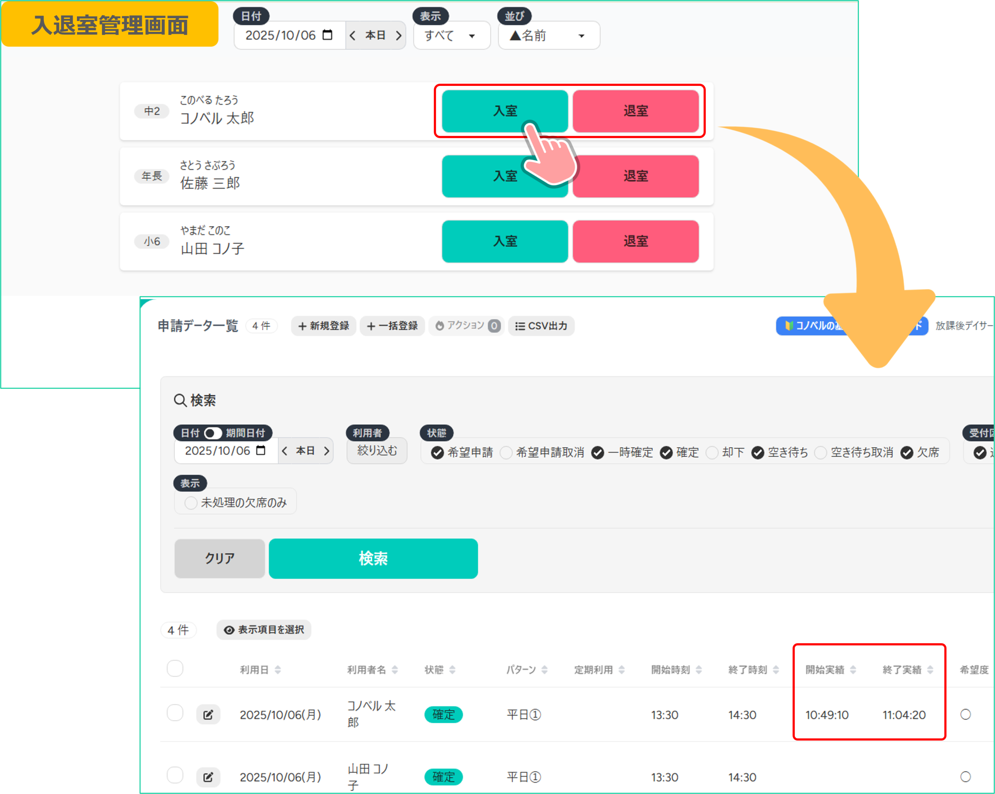The width and height of the screenshot is (995, 794).
Task: Open calendar picker in top date field
Action: click(x=327, y=35)
